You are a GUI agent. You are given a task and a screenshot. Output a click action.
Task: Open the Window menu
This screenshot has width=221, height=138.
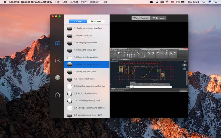click(x=94, y=2)
